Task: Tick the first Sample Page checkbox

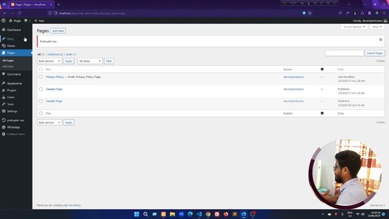Action: 41,89
